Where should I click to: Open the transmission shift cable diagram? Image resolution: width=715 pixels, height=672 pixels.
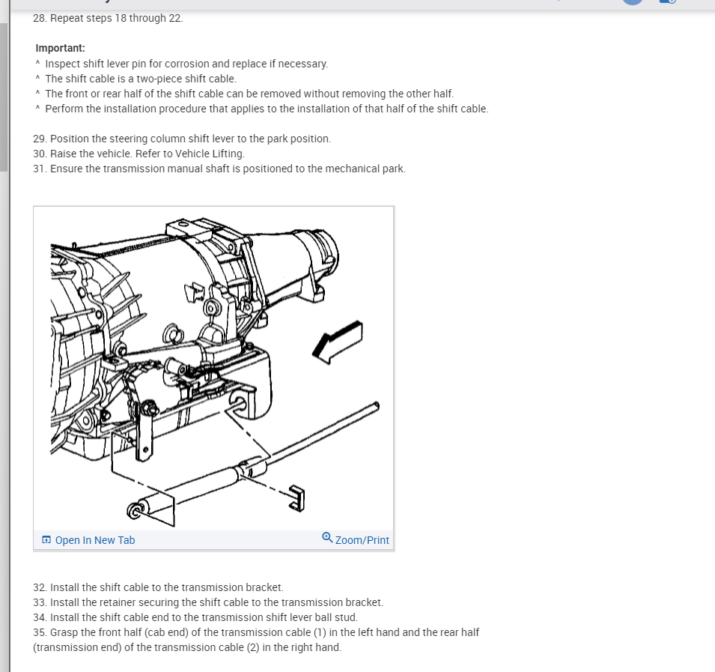point(214,369)
